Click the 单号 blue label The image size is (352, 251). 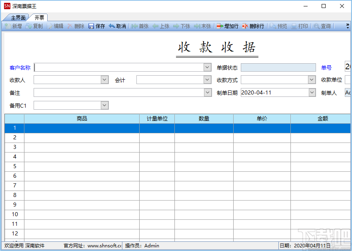[x=326, y=68]
